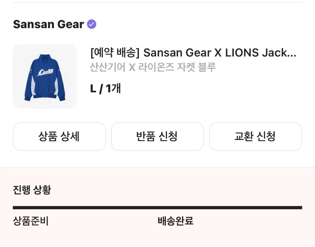The width and height of the screenshot is (315, 247).
Task: Click the 진행 상황 section heading
Action: point(32,190)
